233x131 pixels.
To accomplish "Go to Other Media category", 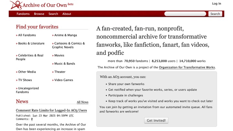I will tap(27, 72).
